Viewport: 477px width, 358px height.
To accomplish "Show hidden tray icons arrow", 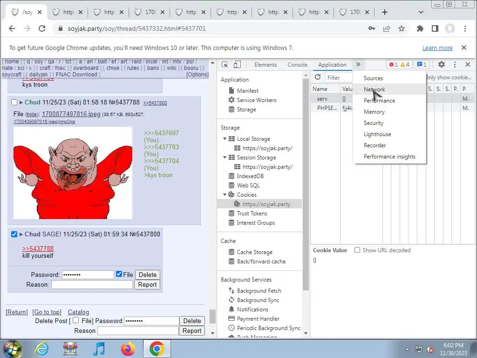I will (x=407, y=349).
